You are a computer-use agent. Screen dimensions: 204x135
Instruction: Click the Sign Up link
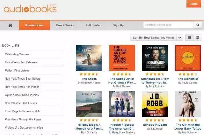(x=118, y=25)
